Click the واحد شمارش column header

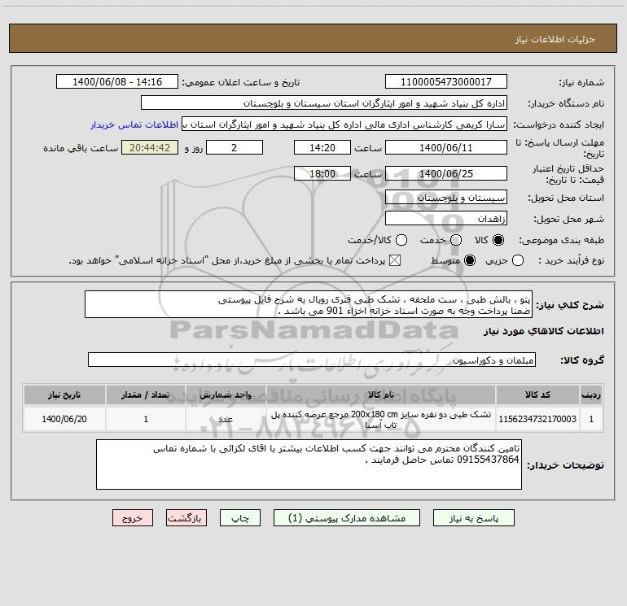(226, 395)
